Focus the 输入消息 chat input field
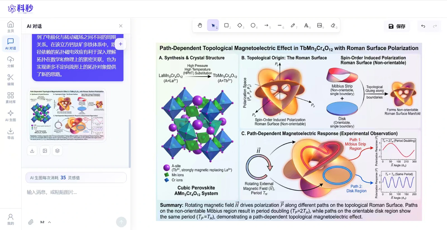Viewport: 447px width, 230px height. (76, 192)
